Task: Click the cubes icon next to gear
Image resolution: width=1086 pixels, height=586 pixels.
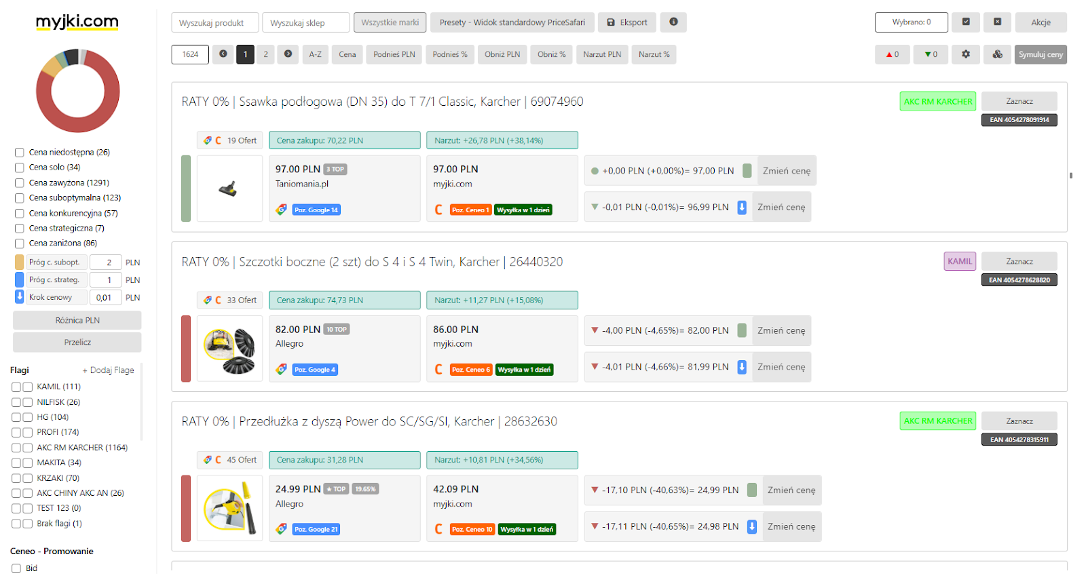Action: 997,54
